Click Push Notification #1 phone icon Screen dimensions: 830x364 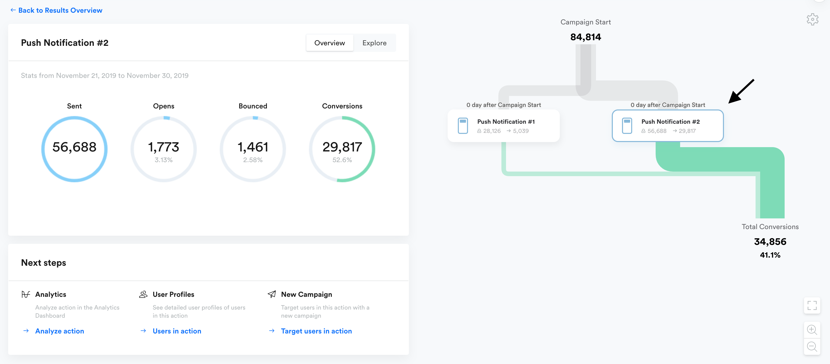(x=463, y=125)
